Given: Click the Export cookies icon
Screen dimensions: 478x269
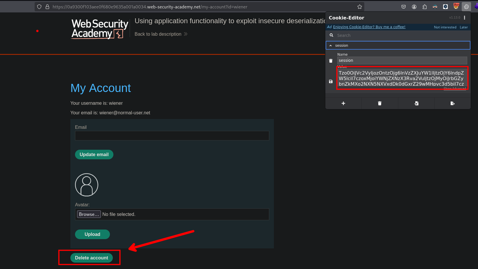Looking at the screenshot, I should click(x=452, y=103).
